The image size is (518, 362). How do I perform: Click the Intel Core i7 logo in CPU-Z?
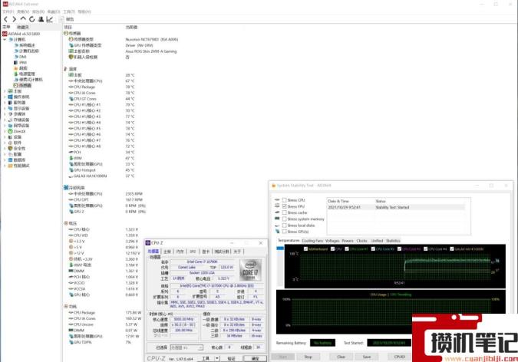point(250,270)
